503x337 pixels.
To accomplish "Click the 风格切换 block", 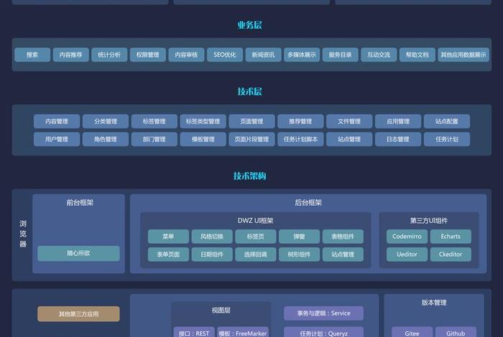I will (212, 237).
